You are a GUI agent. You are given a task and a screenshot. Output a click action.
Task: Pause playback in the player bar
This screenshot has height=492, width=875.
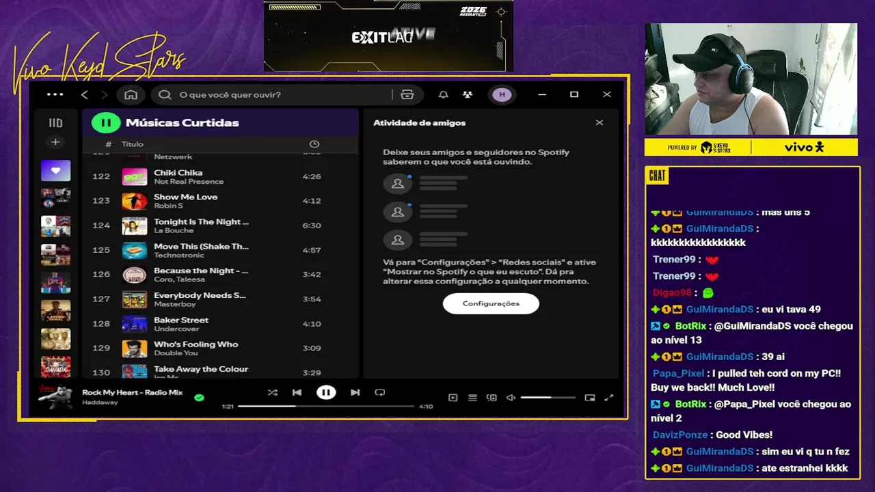click(x=326, y=392)
